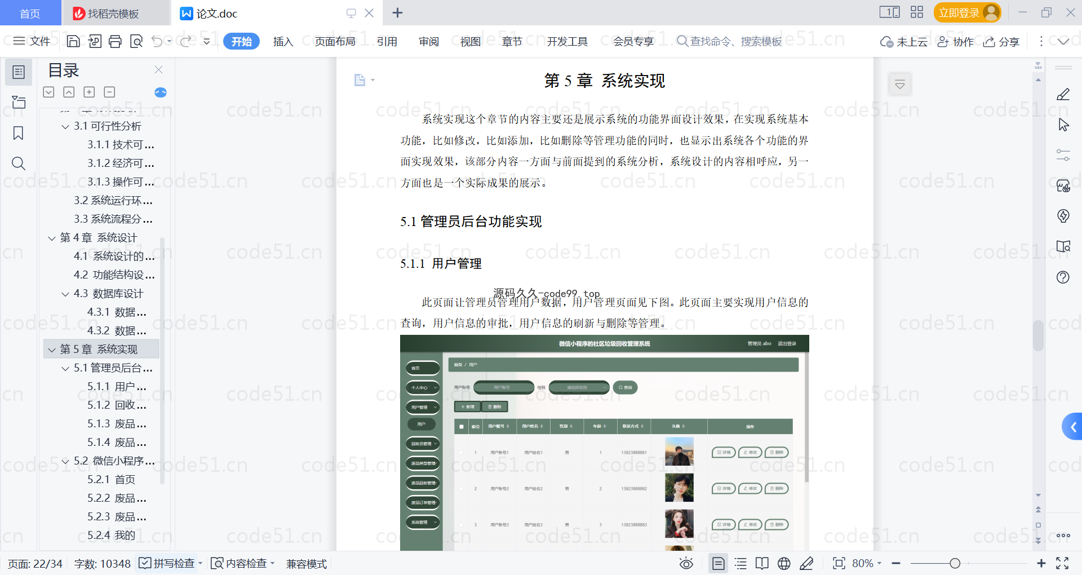1082x575 pixels.
Task: Click the fit page zoom icon
Action: click(x=839, y=563)
